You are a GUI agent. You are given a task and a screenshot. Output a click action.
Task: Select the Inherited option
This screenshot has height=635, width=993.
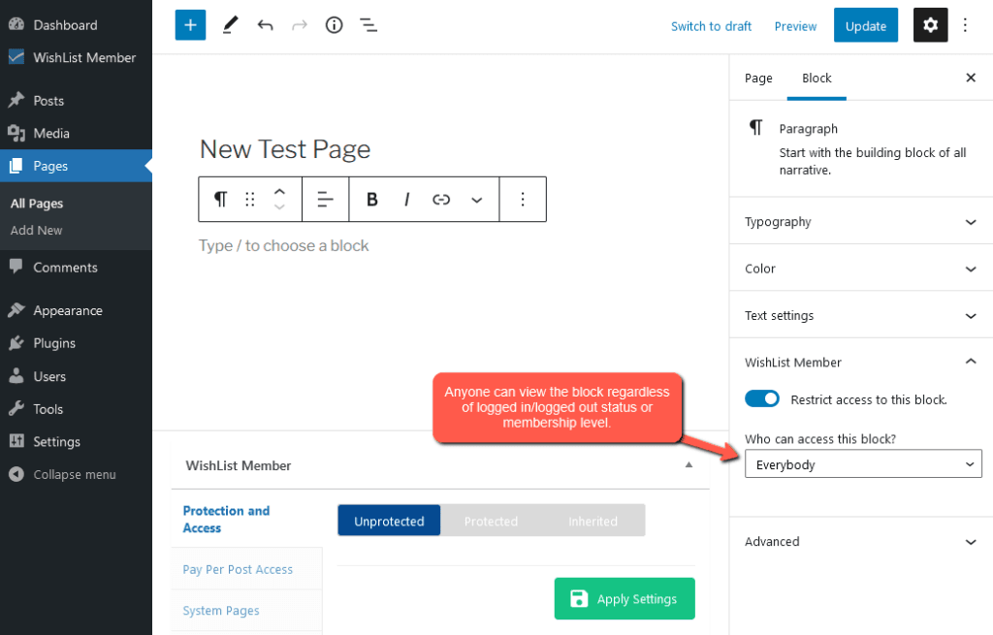point(593,521)
